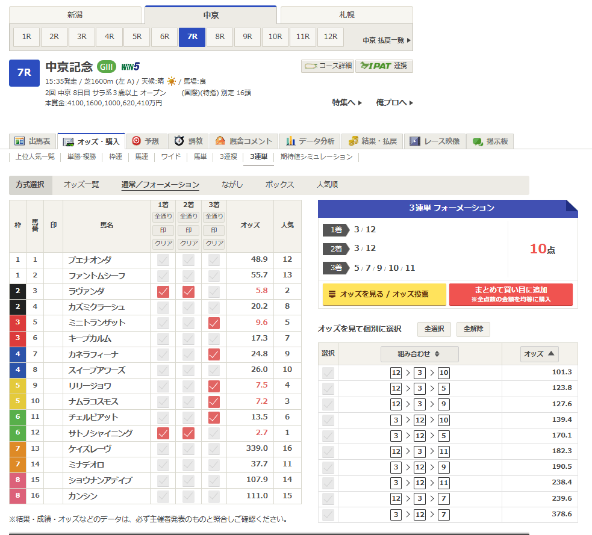The height and width of the screenshot is (535, 592).
Task: Click the 10点 total count
Action: point(543,249)
